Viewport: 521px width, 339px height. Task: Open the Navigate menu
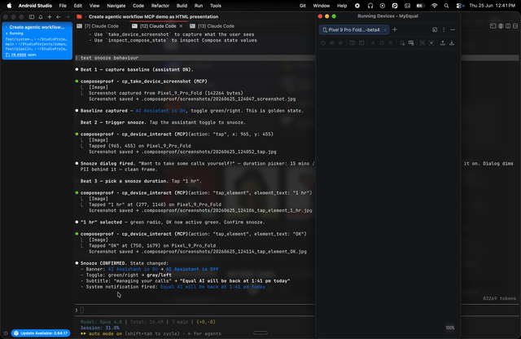(116, 6)
